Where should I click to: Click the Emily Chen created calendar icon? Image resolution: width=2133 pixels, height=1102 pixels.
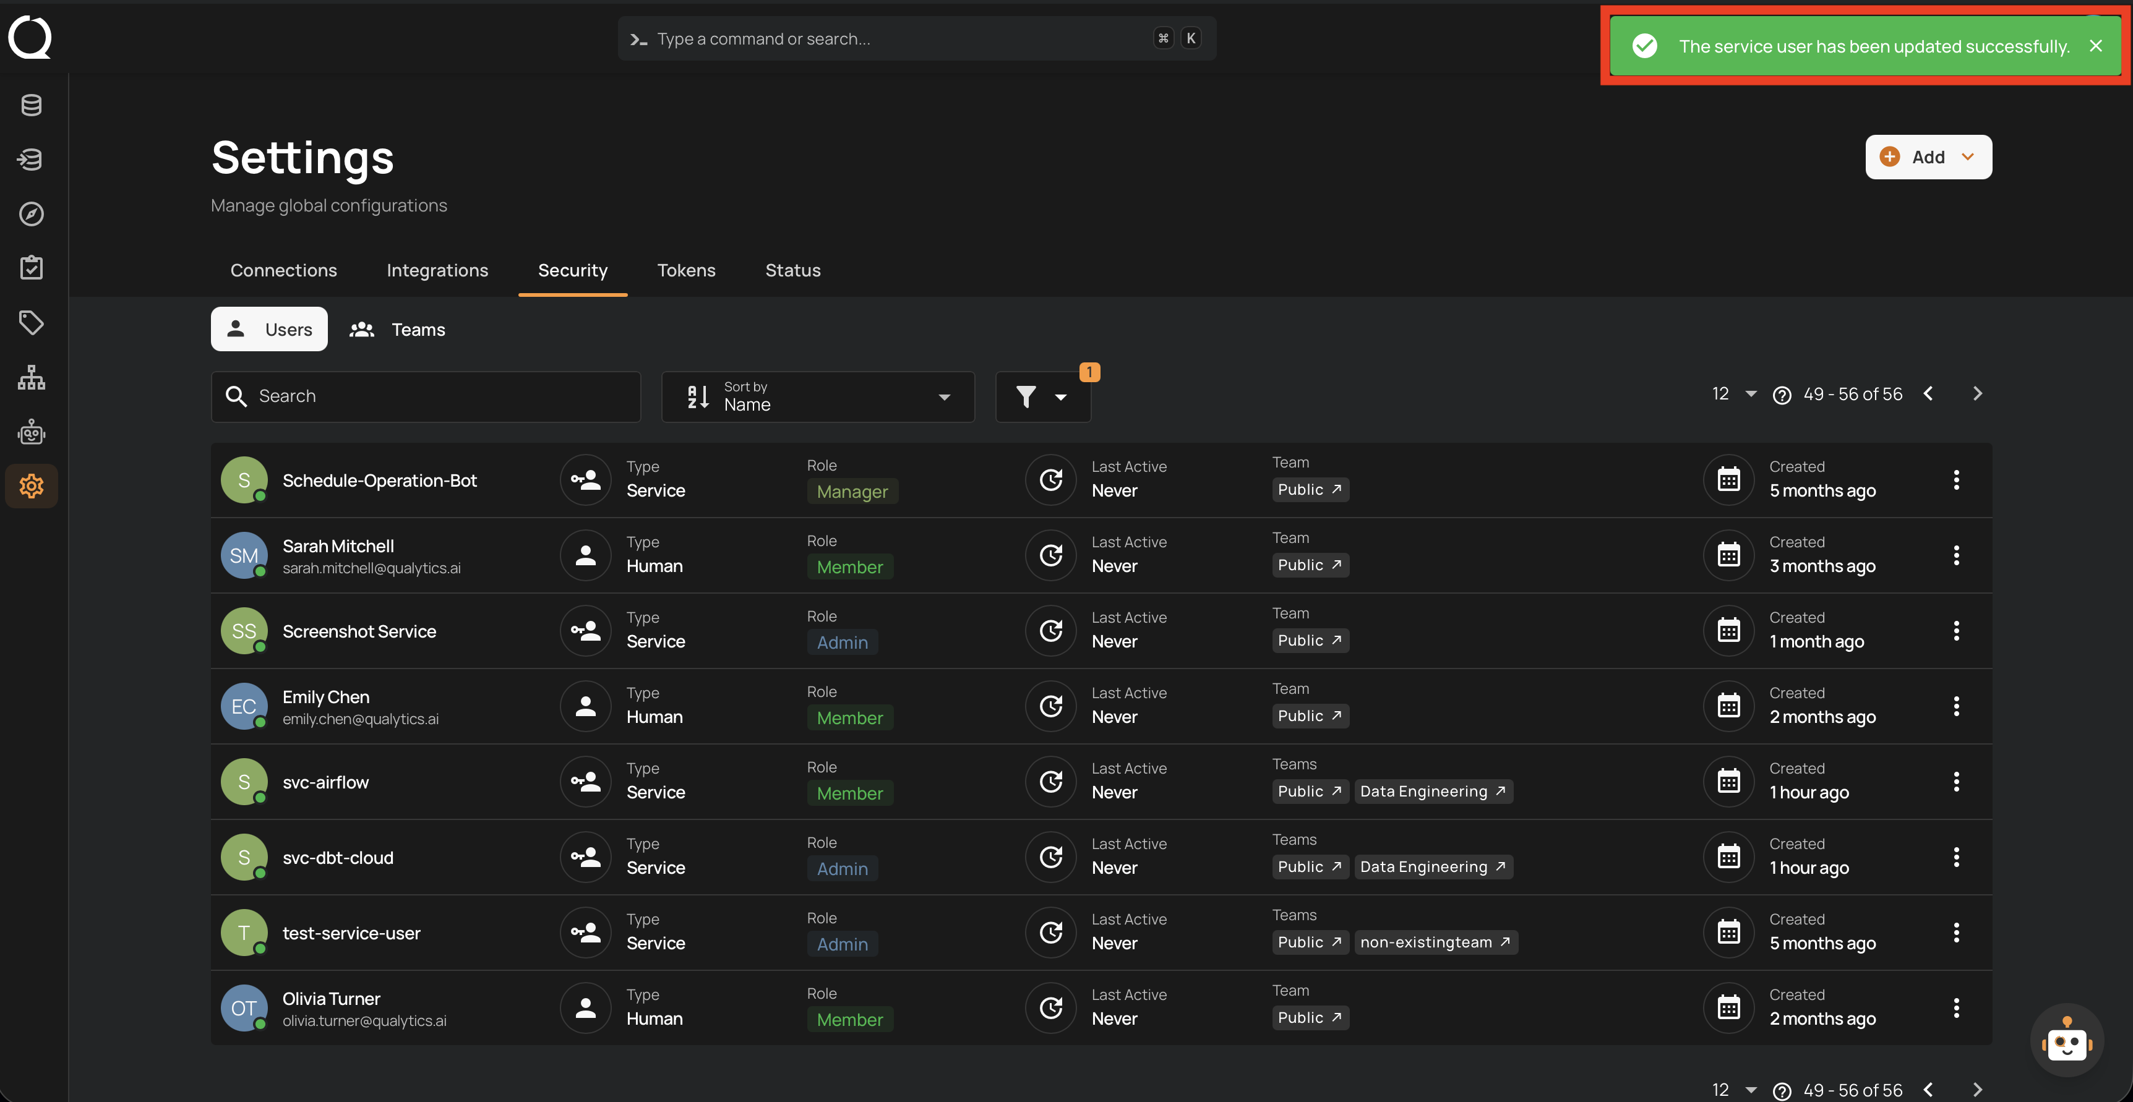[x=1729, y=706]
